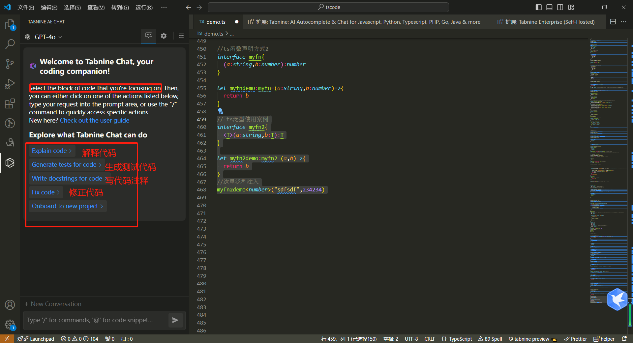
Task: Focus the Tabnine chat prompt input
Action: pos(96,320)
